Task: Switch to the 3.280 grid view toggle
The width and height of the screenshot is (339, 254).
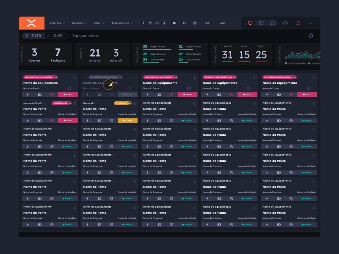Action: (33, 36)
